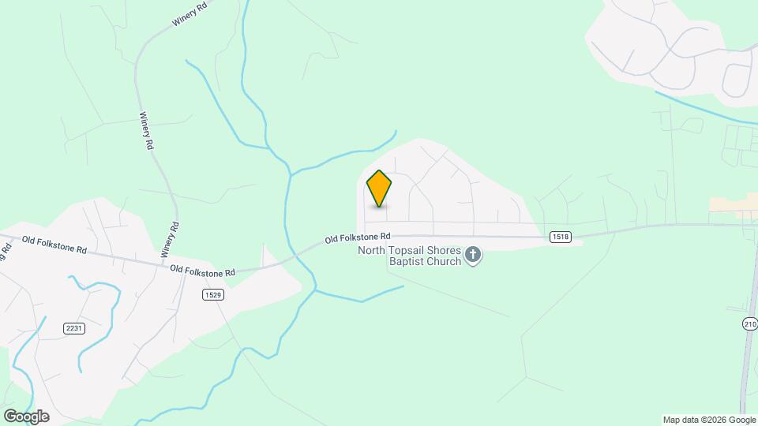This screenshot has height=426, width=758.
Task: Click the route 1518 road shield
Action: 561,237
